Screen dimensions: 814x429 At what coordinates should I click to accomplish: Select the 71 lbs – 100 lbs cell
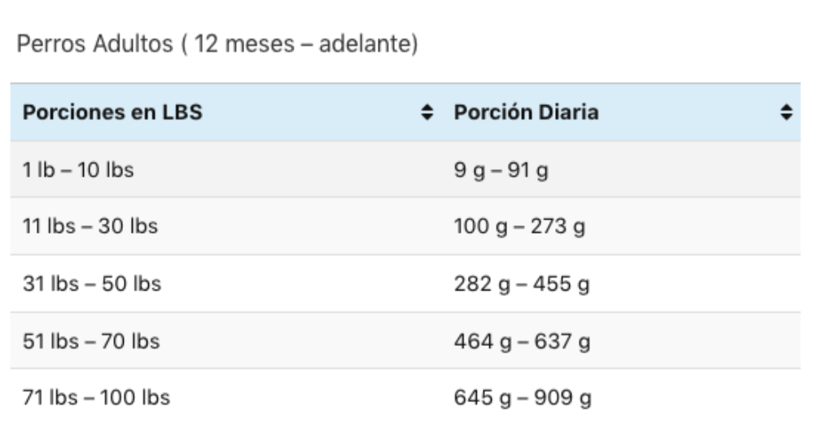(226, 398)
